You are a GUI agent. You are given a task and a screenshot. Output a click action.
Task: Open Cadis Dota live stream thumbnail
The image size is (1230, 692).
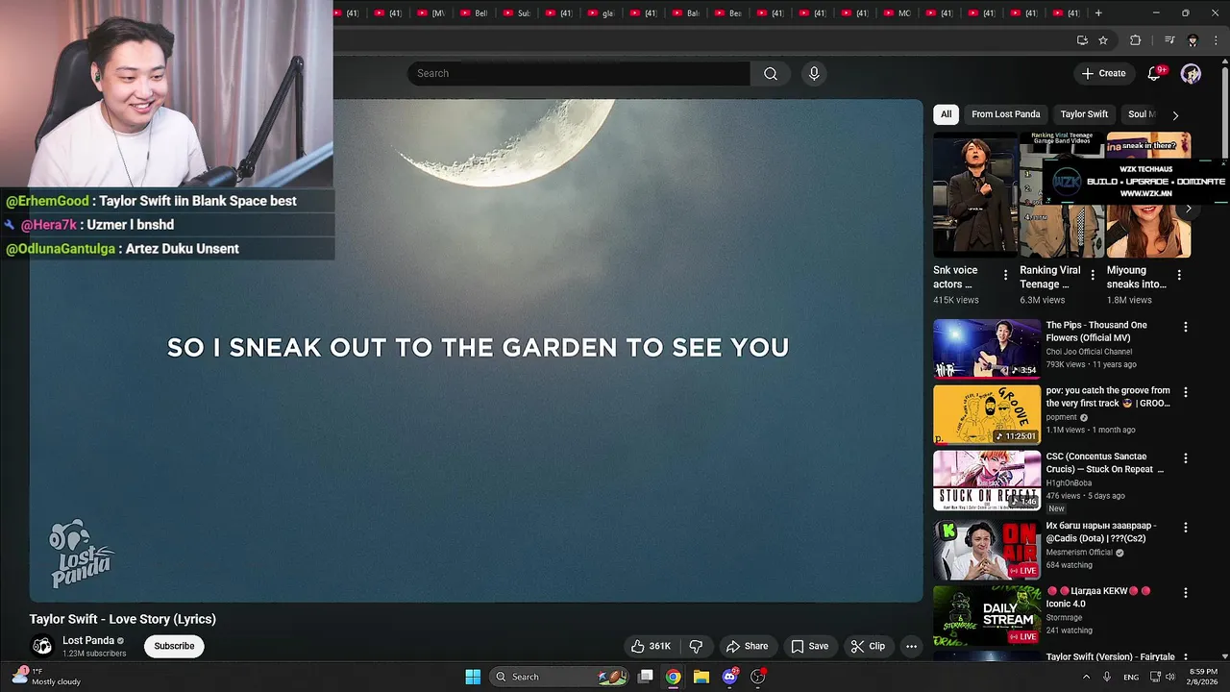(987, 550)
